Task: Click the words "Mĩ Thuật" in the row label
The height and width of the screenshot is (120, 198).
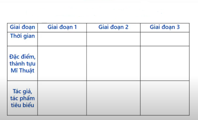Action: coord(23,70)
